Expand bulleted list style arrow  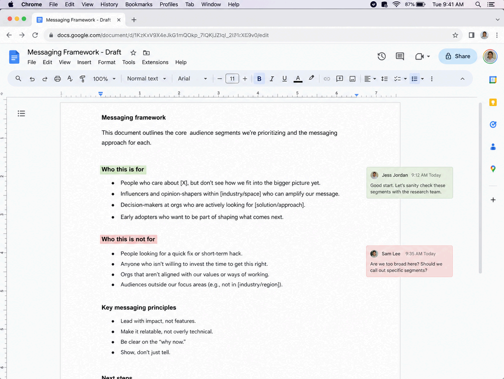[x=422, y=79]
